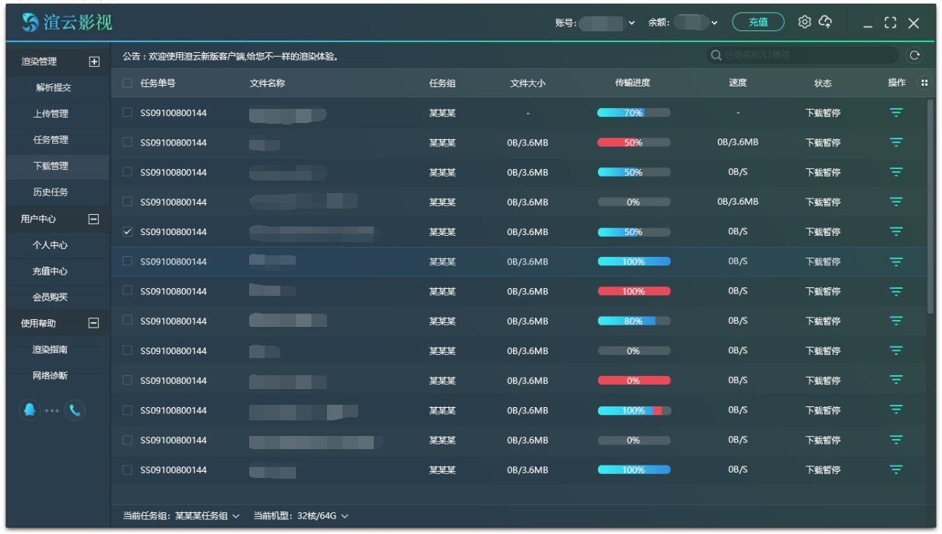This screenshot has width=942, height=534.
Task: Click the operation funnel icon on the first row
Action: click(896, 112)
